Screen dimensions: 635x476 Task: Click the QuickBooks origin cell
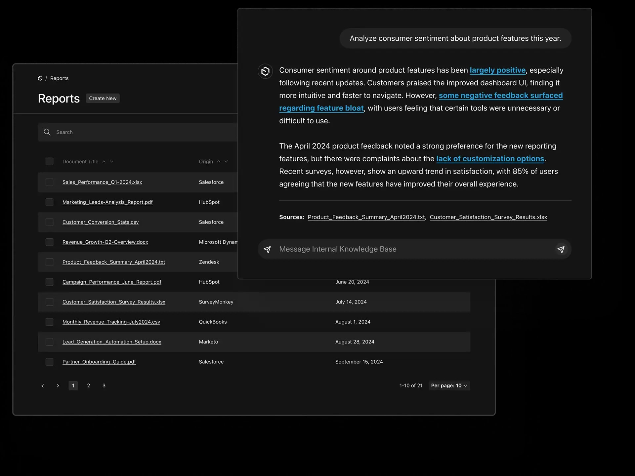pyautogui.click(x=213, y=322)
